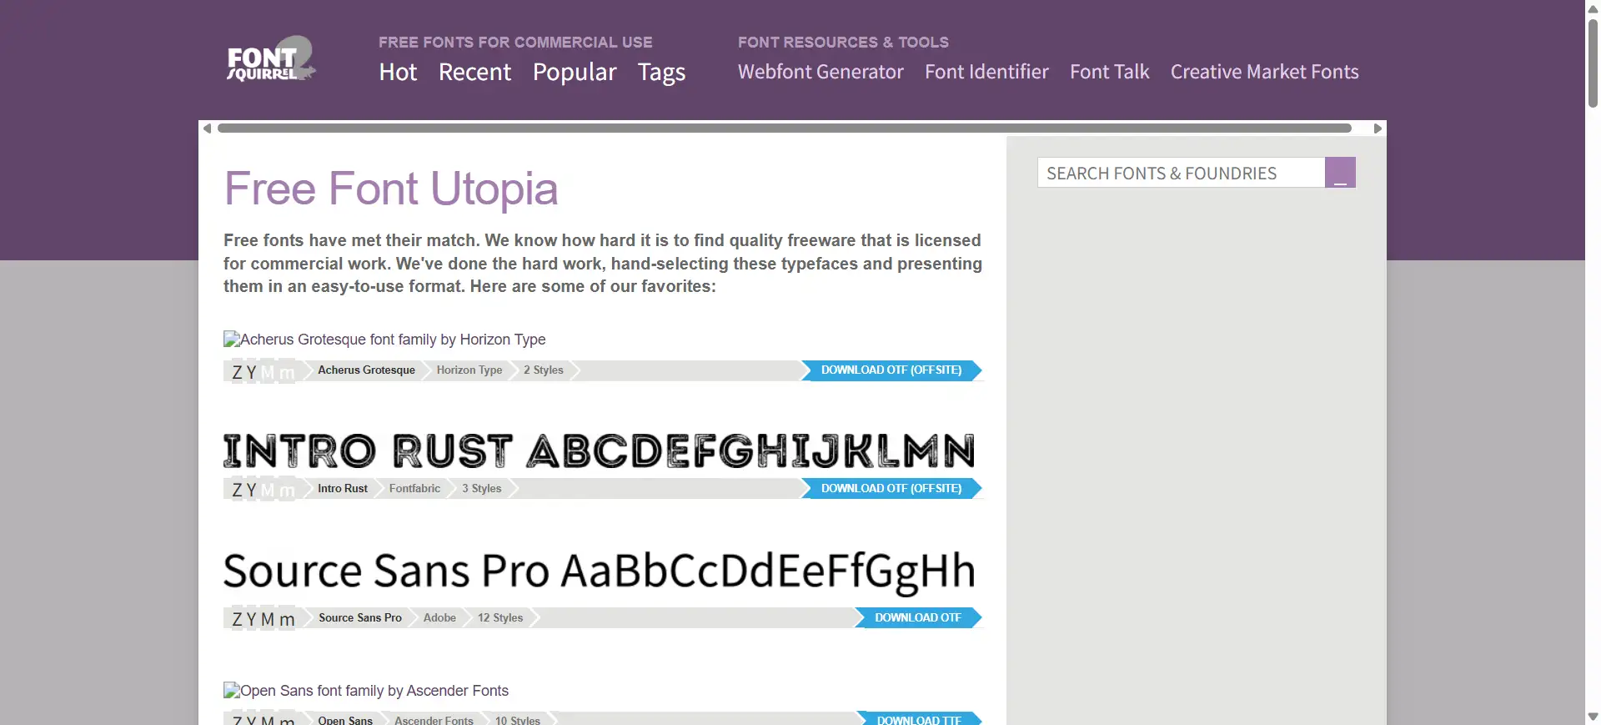Click the 'Free Font Utopia' heading
The height and width of the screenshot is (725, 1601).
click(391, 189)
